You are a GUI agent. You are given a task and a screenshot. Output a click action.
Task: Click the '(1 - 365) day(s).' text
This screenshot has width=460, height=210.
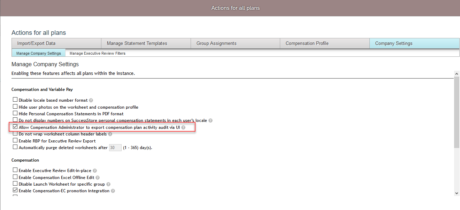coord(138,148)
